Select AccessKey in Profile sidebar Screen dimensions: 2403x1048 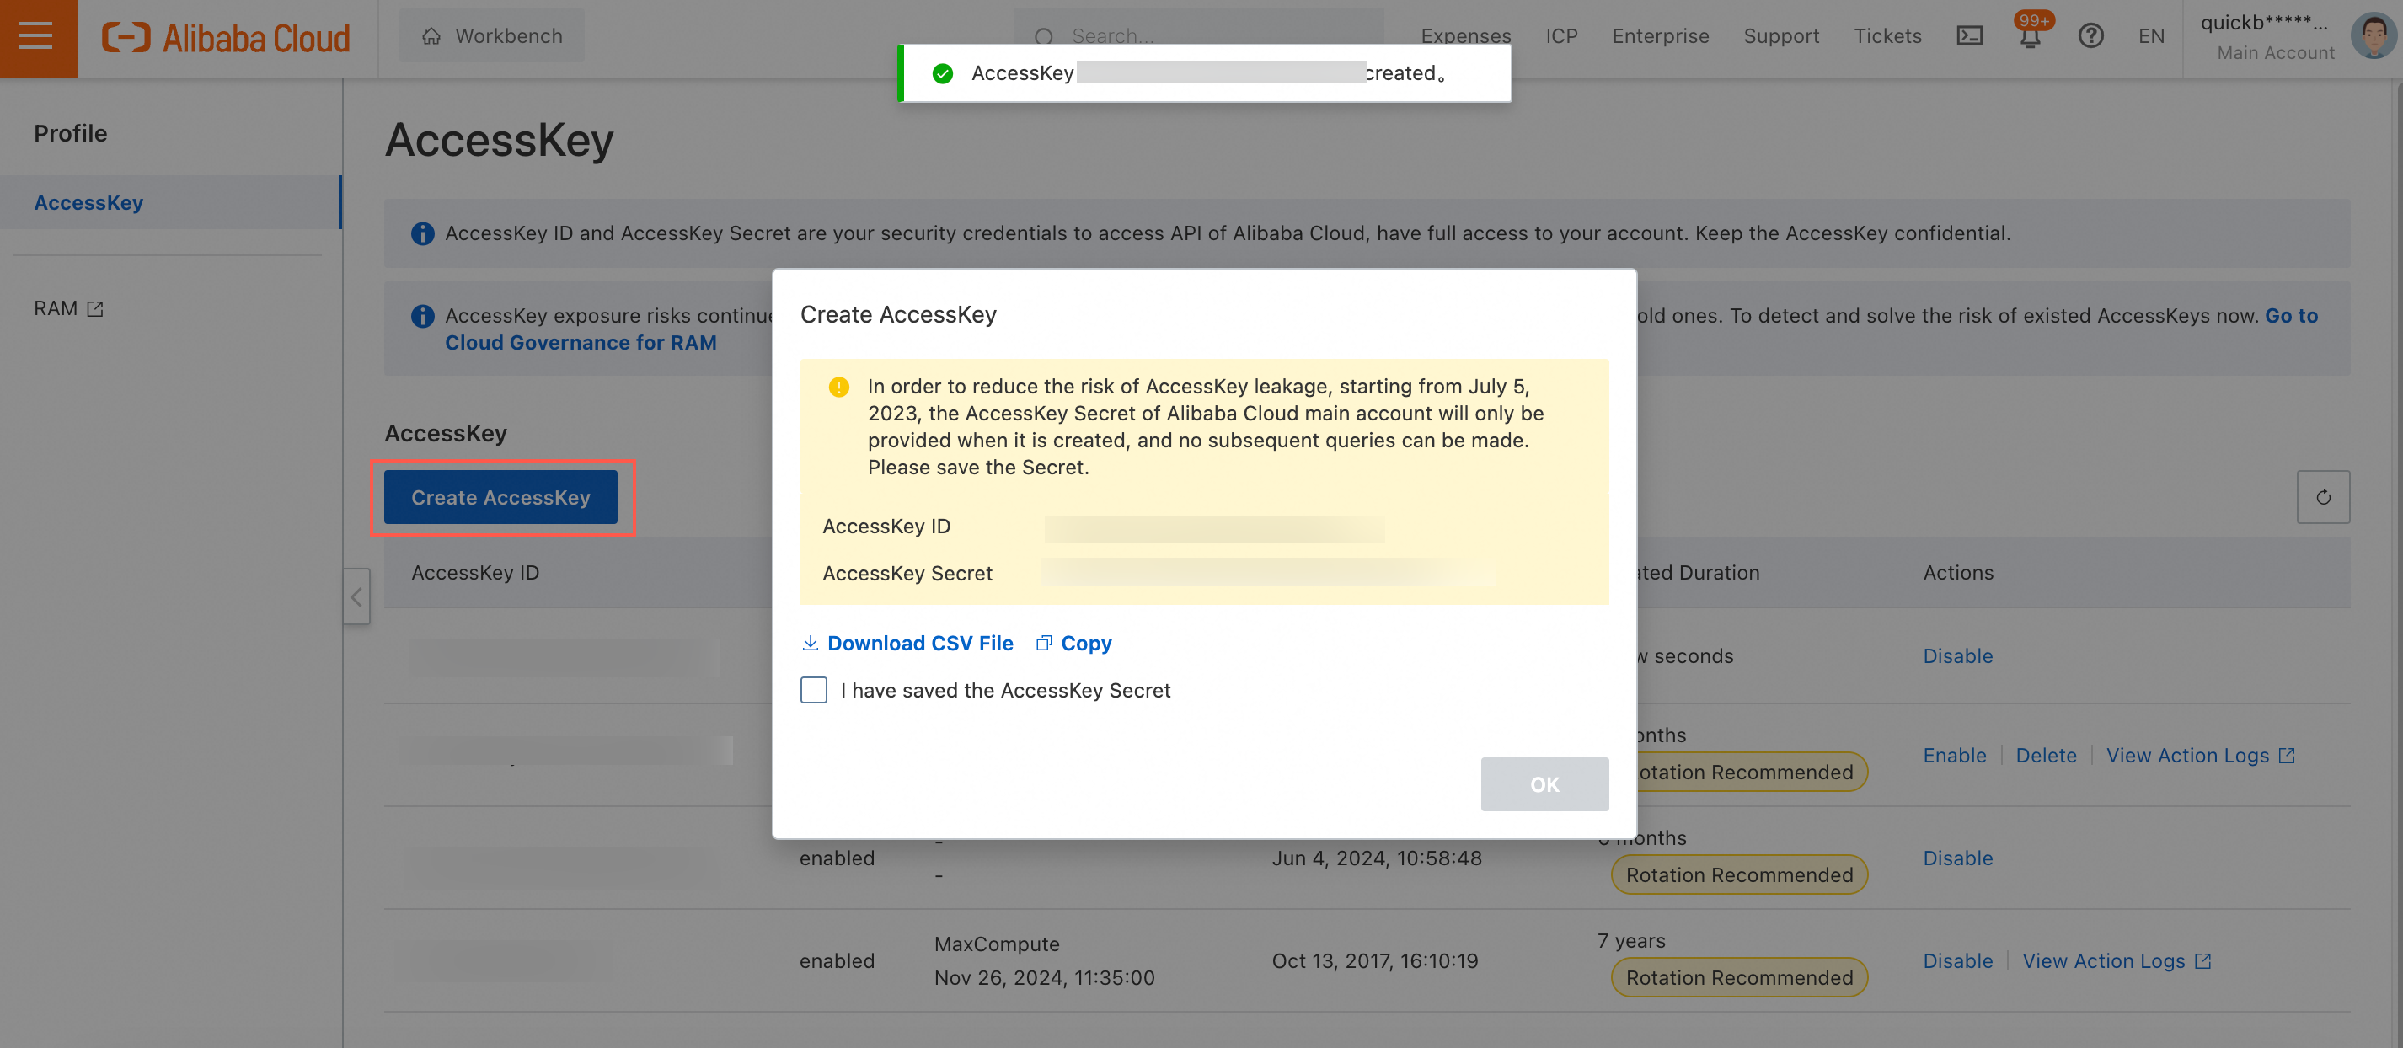88,202
